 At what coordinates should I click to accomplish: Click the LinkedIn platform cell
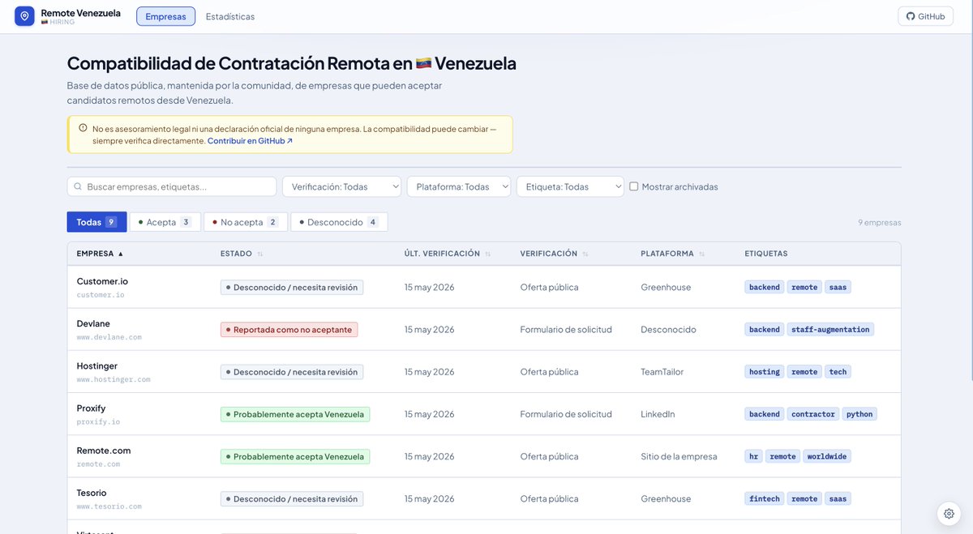[658, 414]
